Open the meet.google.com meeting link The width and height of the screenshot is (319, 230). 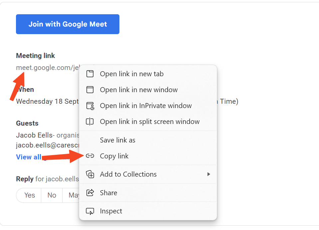click(48, 68)
